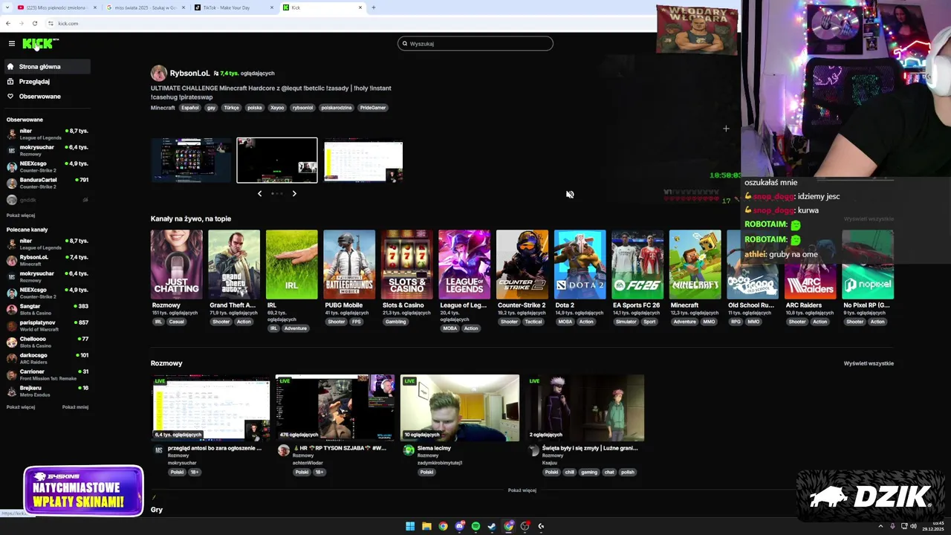The width and height of the screenshot is (951, 535).
Task: Click Pokaż więcej below Rozmowy streams
Action: [x=522, y=490]
